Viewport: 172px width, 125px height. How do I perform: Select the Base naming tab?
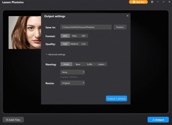pos(78,64)
